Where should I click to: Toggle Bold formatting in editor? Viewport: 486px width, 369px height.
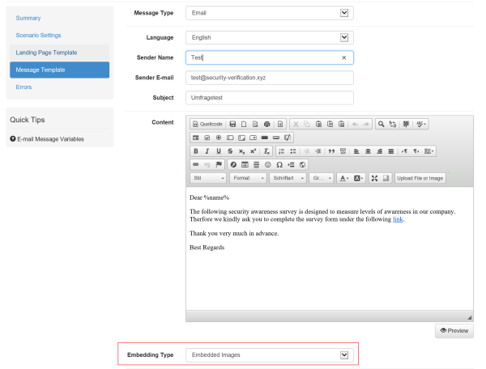195,151
